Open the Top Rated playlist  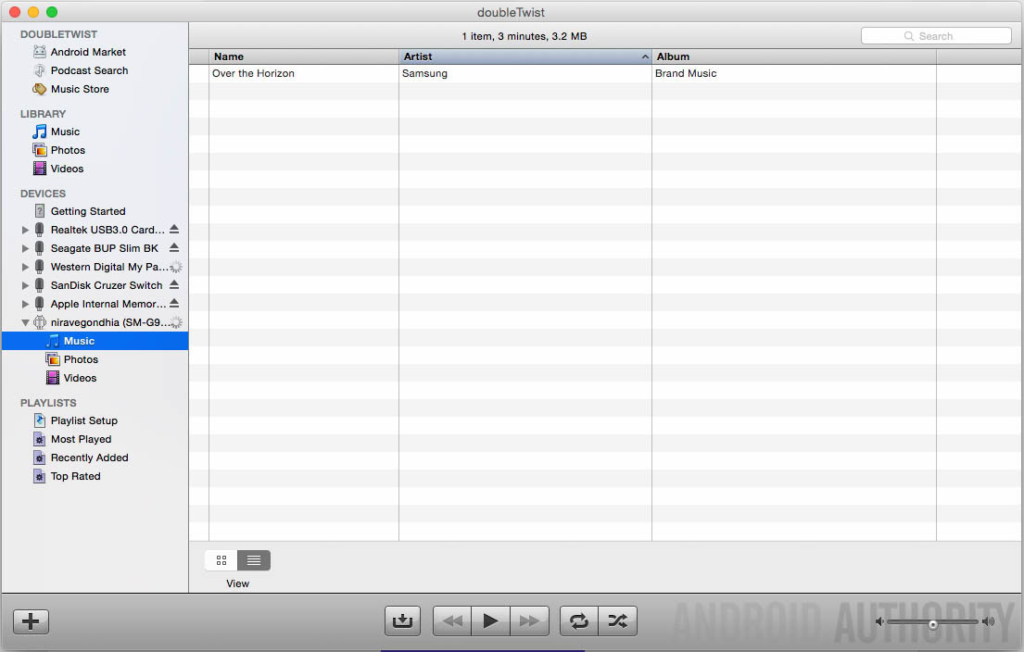click(76, 476)
